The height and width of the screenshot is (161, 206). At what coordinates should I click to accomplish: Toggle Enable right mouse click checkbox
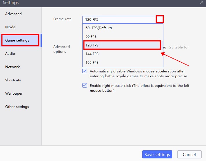pos(85,85)
